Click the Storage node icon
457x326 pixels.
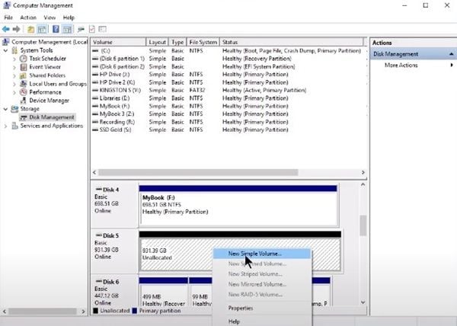[x=14, y=109]
